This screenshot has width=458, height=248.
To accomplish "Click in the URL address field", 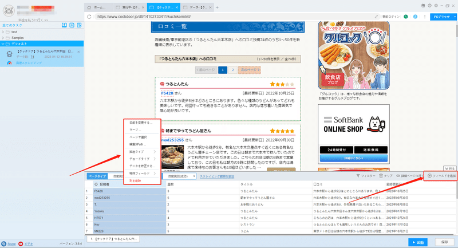I will coord(234,17).
